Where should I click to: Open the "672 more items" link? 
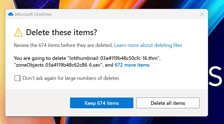click(x=132, y=65)
